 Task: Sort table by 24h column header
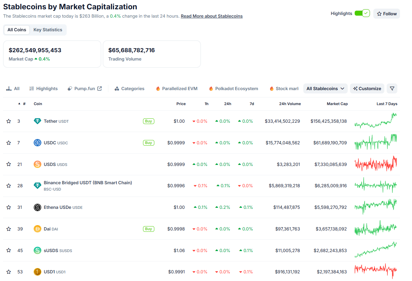[x=228, y=104]
